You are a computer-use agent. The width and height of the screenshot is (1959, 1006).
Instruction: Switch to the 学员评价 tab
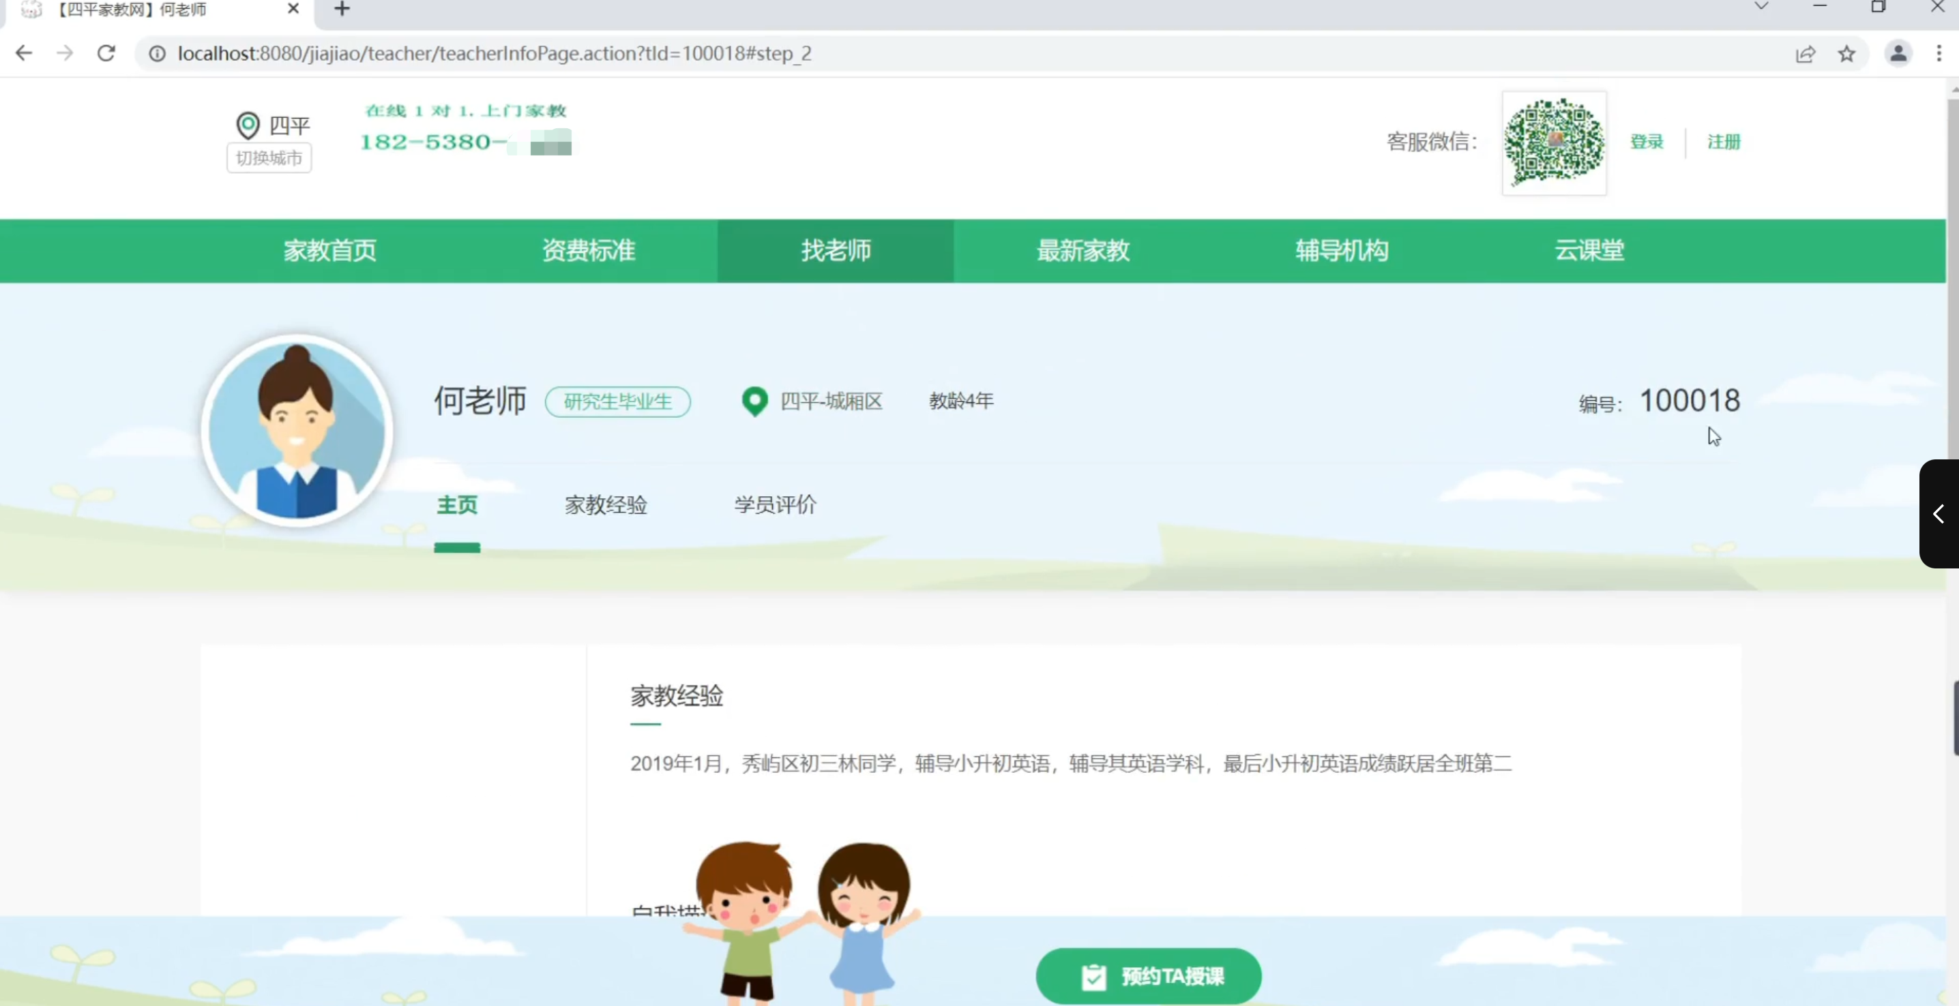click(775, 504)
